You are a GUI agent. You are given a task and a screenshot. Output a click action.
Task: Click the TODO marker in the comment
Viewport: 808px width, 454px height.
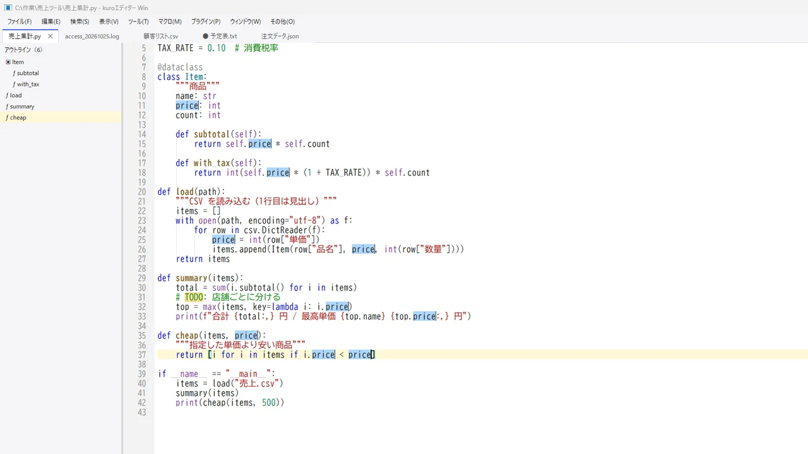click(x=194, y=297)
